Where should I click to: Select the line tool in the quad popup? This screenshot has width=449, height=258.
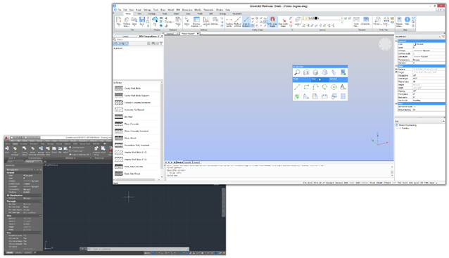tap(297, 87)
